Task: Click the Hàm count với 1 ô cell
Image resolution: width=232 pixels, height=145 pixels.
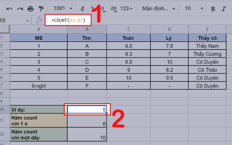Action: point(39,120)
